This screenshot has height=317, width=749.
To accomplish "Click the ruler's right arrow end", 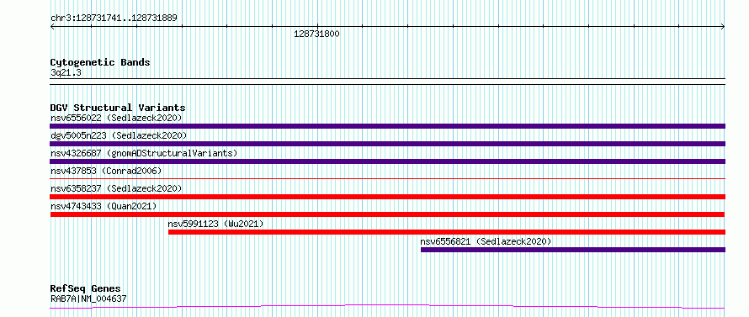I will [x=723, y=27].
